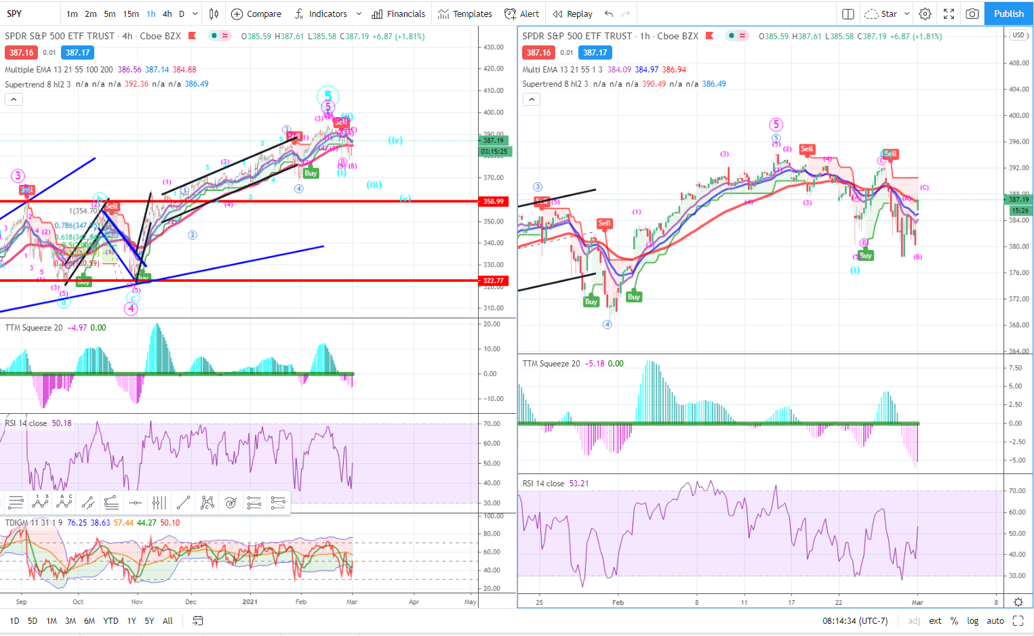The image size is (1034, 636).
Task: Select the vertical Fib time zone tool
Action: click(159, 503)
